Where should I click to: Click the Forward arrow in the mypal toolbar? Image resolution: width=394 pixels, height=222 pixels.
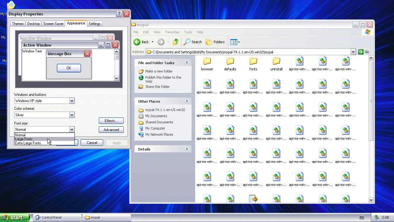161,42
